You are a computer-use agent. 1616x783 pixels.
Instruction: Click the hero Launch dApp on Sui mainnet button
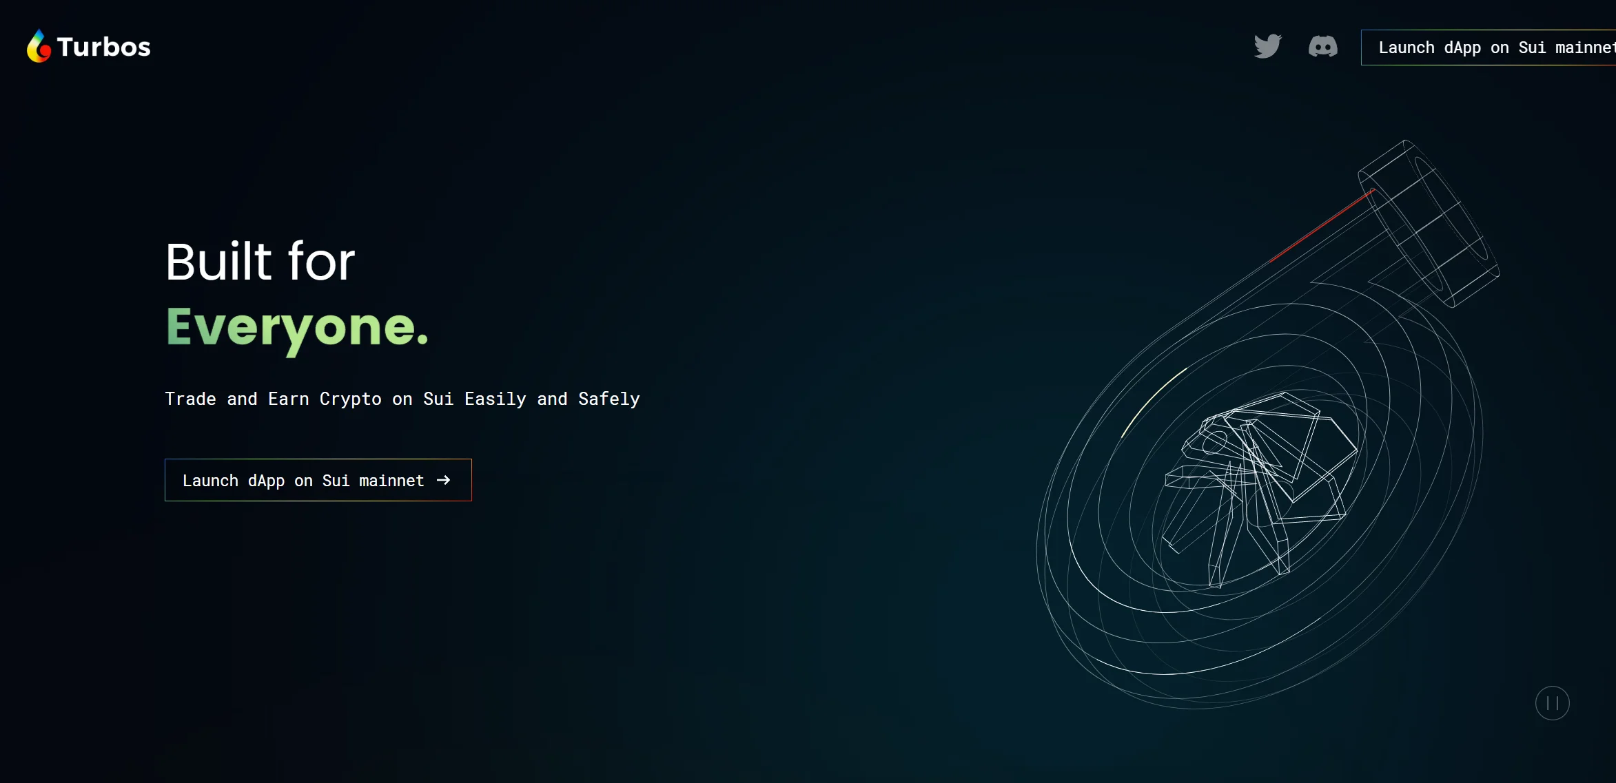coord(318,480)
